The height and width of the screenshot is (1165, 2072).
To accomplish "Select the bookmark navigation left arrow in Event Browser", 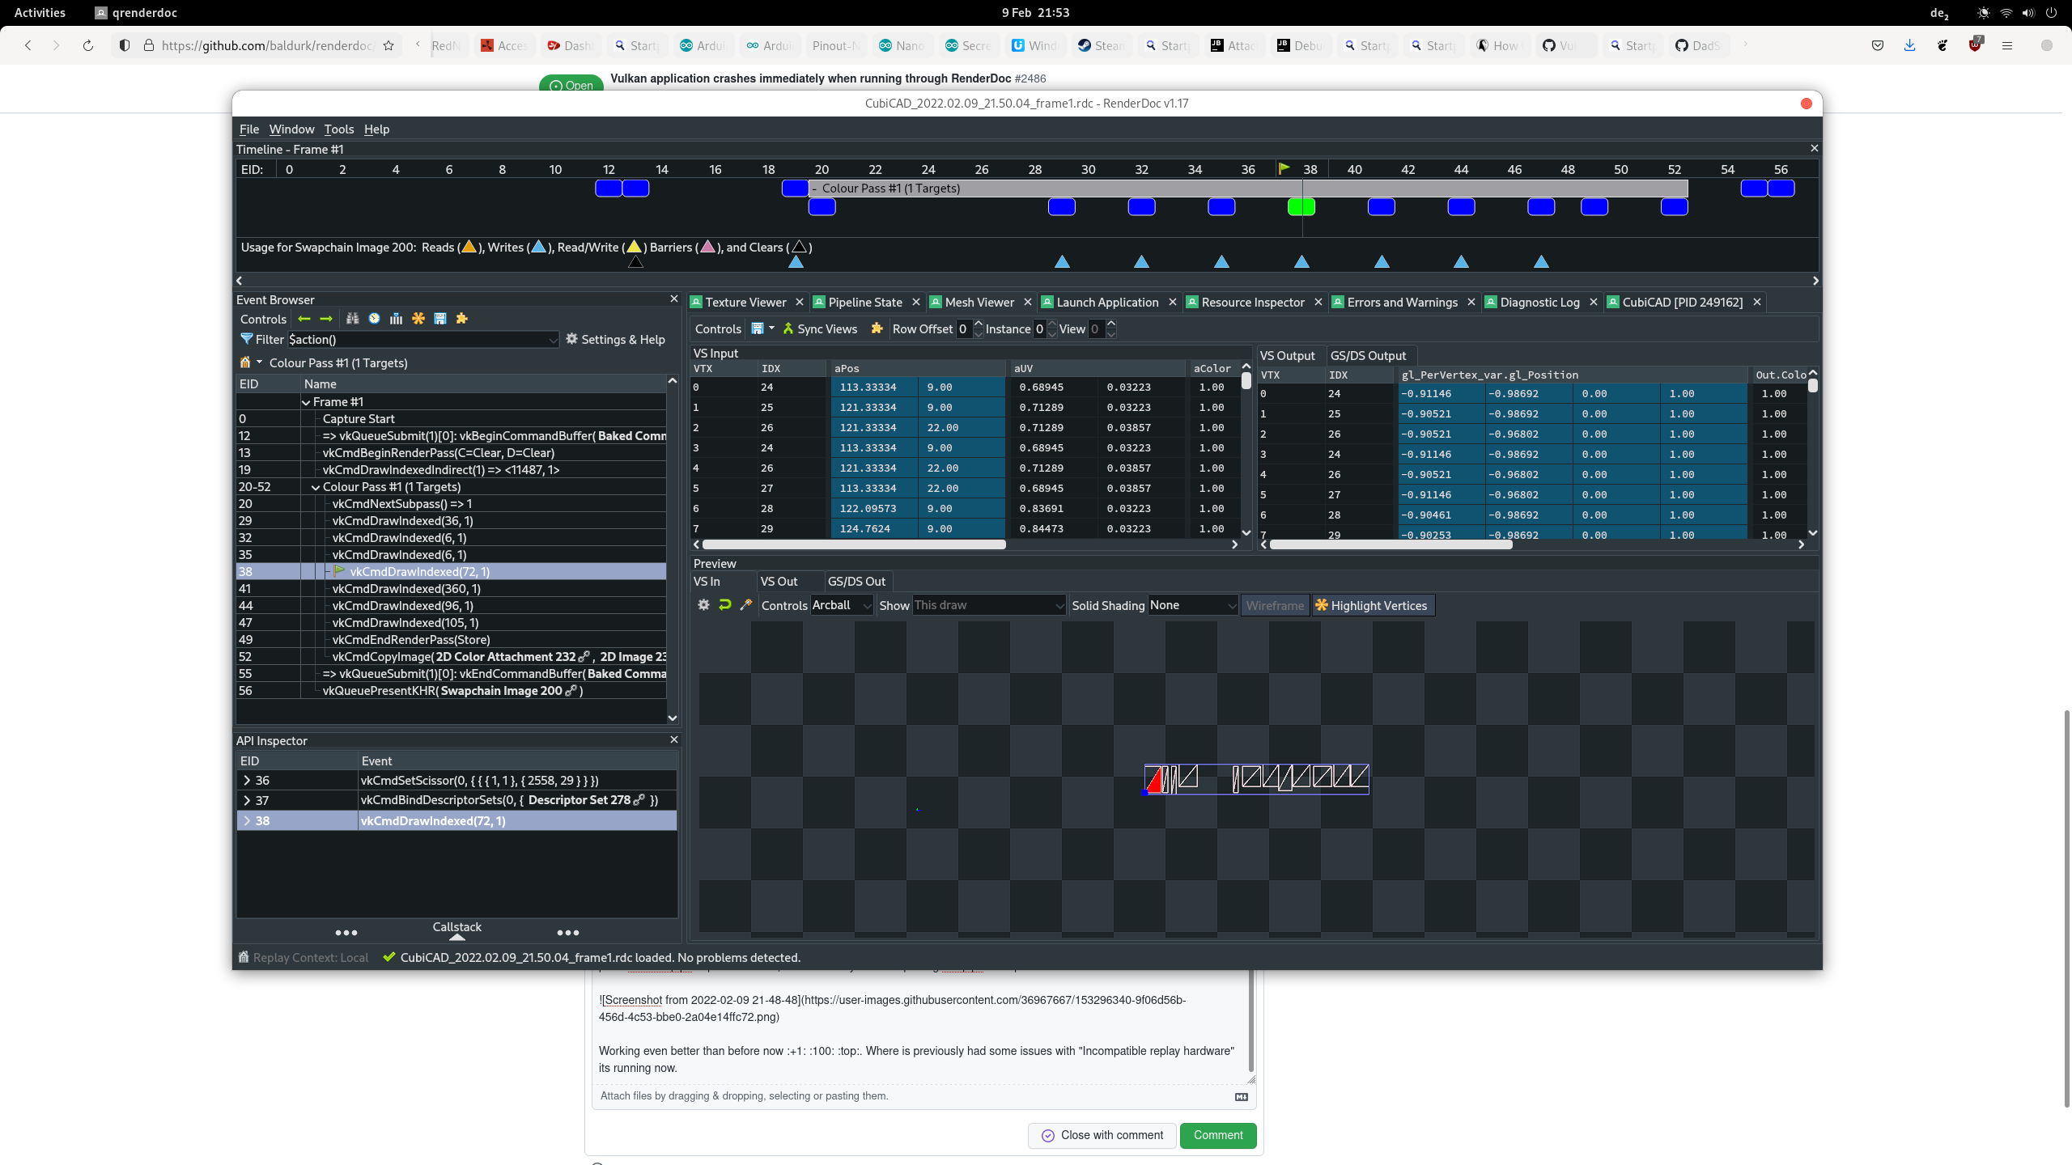I will (304, 319).
